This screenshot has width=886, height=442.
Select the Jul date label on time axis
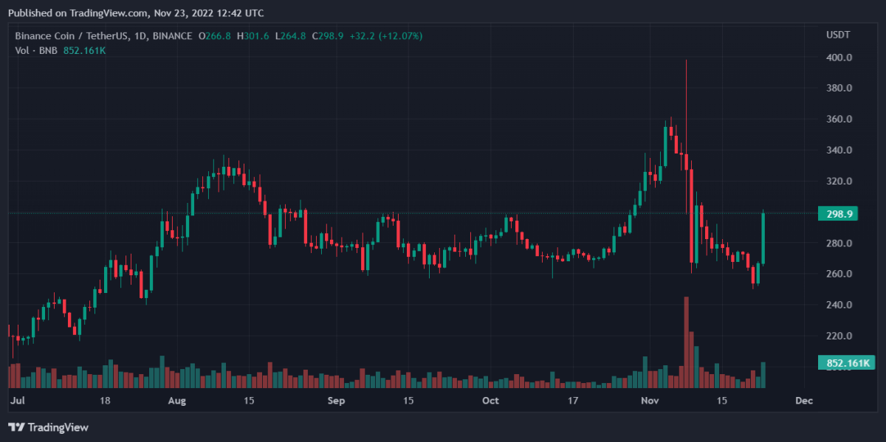[x=17, y=401]
